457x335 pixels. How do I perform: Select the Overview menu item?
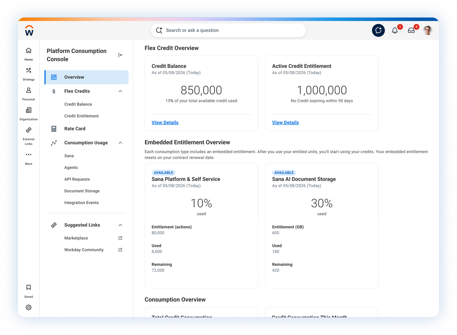87,77
